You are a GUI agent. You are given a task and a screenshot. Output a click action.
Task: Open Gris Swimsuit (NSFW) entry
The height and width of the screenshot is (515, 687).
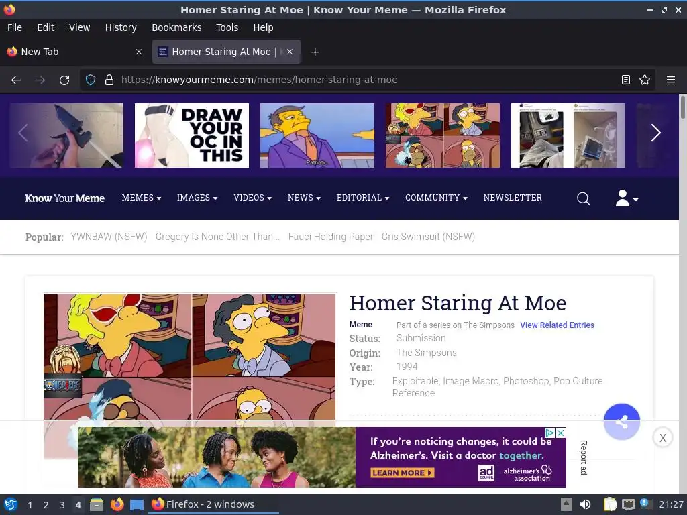[428, 237]
